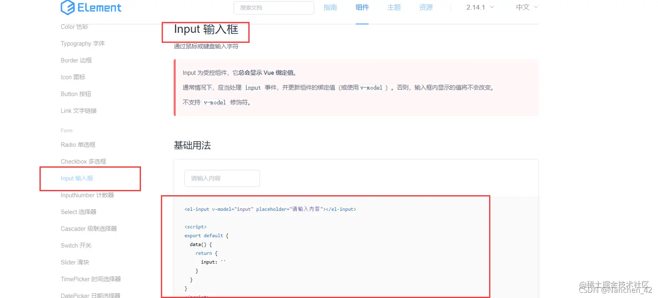The width and height of the screenshot is (658, 298).
Task: Select Input 输入框 sidebar item
Action: [77, 178]
